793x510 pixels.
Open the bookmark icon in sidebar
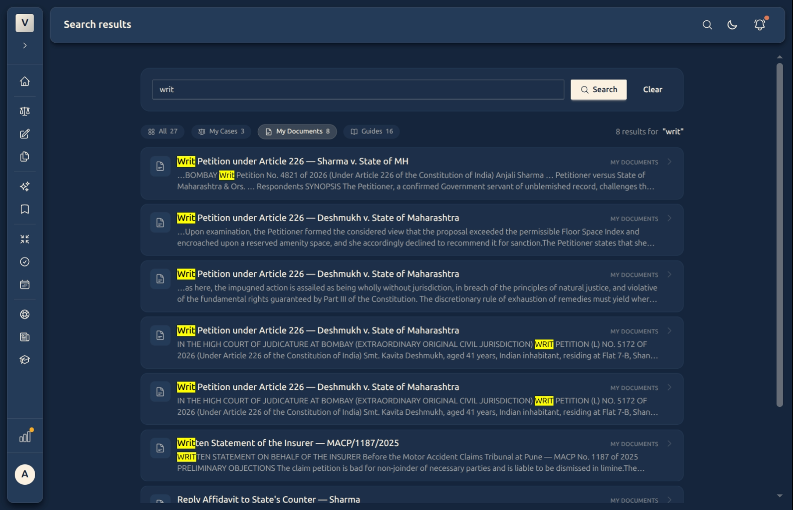[25, 209]
